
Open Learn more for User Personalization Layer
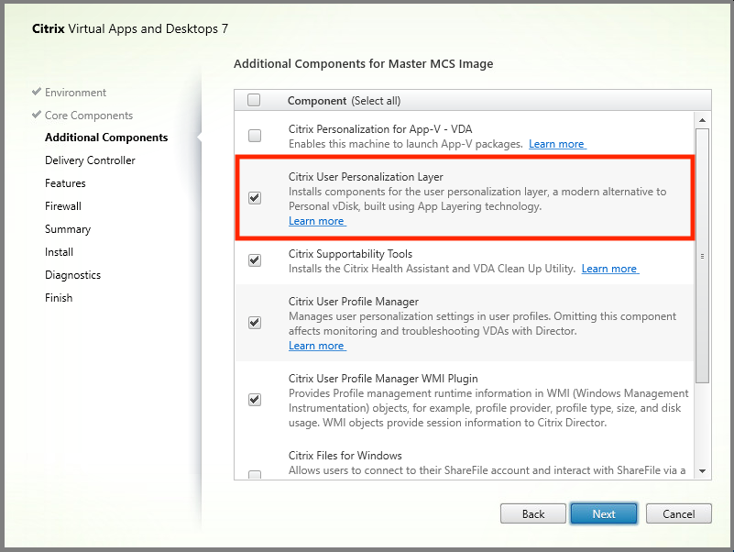(316, 221)
